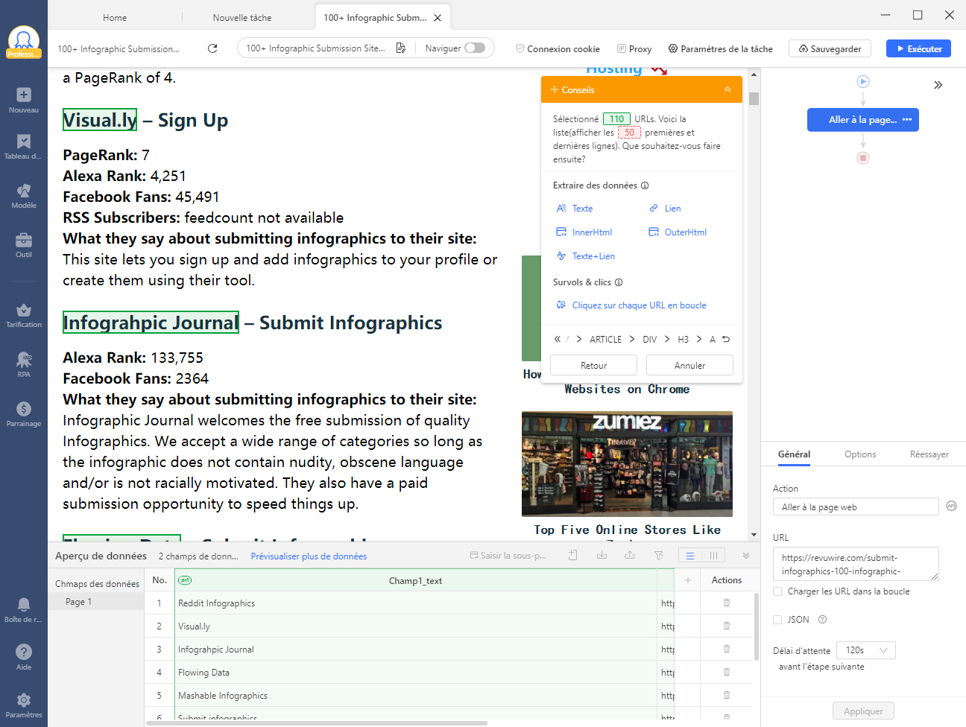The image size is (966, 727).
Task: Open the Tableau de bord sidebar icon
Action: coord(24,147)
